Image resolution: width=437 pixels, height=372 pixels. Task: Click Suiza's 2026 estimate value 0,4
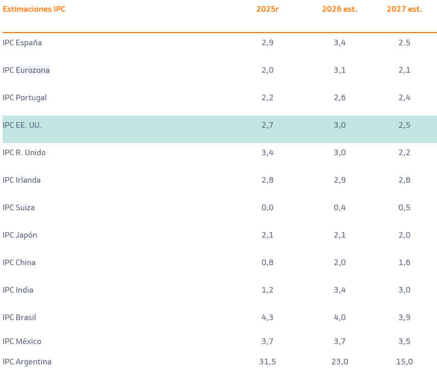[340, 208]
